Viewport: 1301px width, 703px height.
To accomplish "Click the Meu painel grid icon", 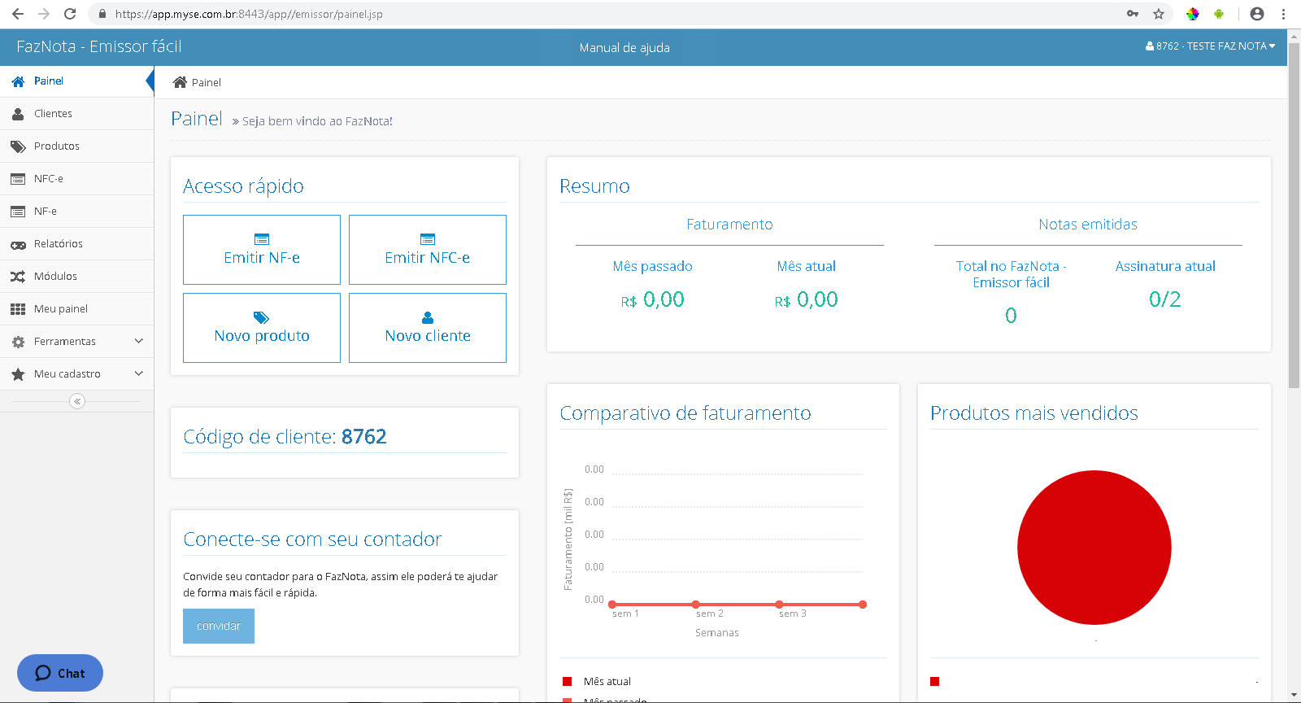I will (x=18, y=309).
